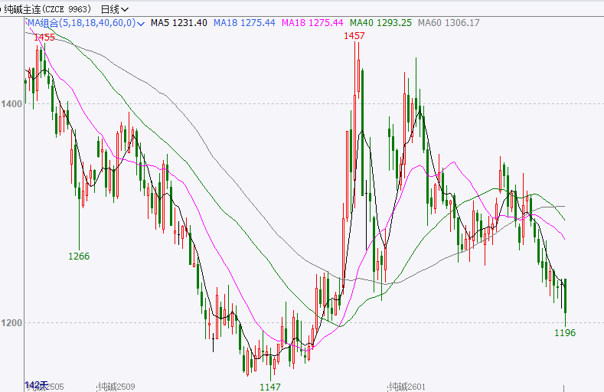Click the 1196 latest low label
The width and height of the screenshot is (604, 392).
coord(565,333)
